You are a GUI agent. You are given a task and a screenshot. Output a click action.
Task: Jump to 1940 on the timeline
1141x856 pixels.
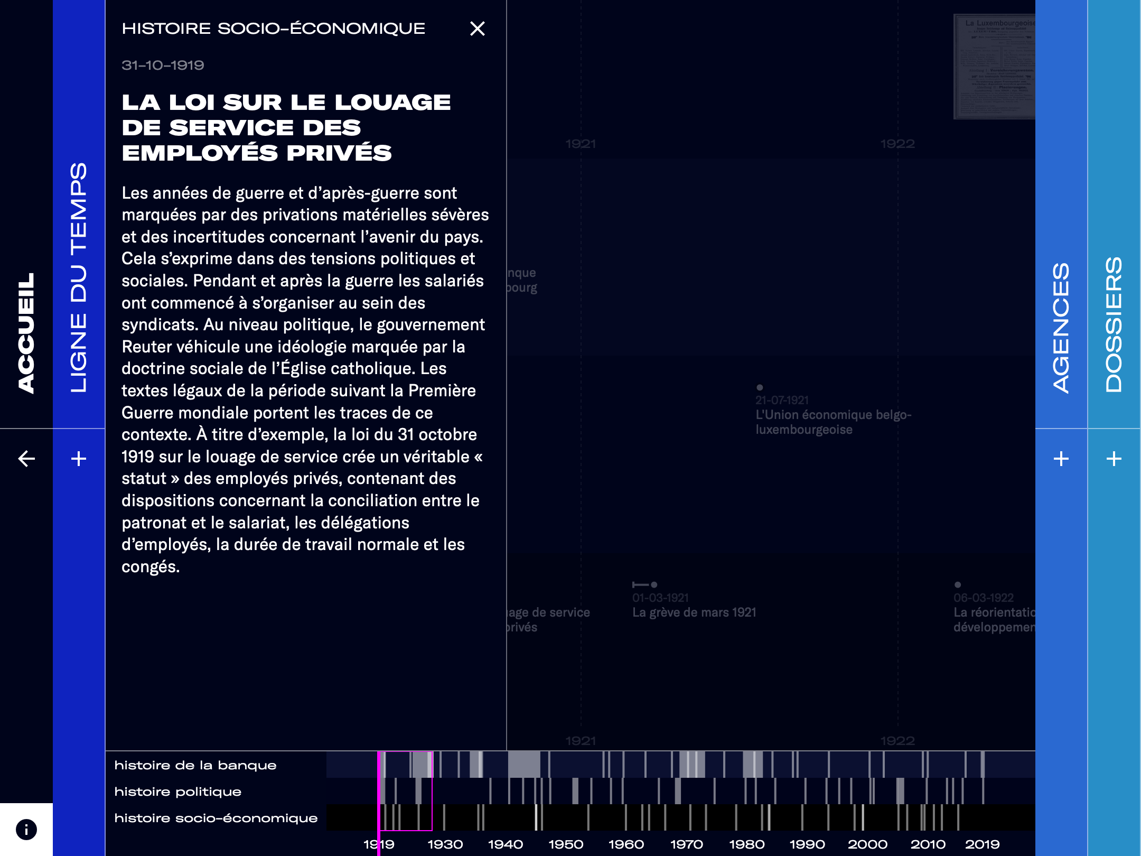[506, 844]
